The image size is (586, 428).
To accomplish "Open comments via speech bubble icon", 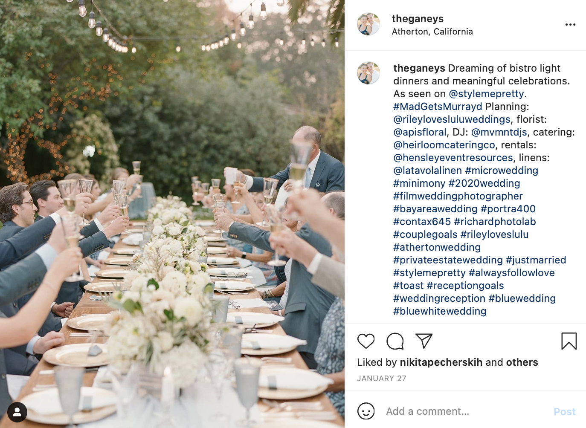I will [x=395, y=341].
